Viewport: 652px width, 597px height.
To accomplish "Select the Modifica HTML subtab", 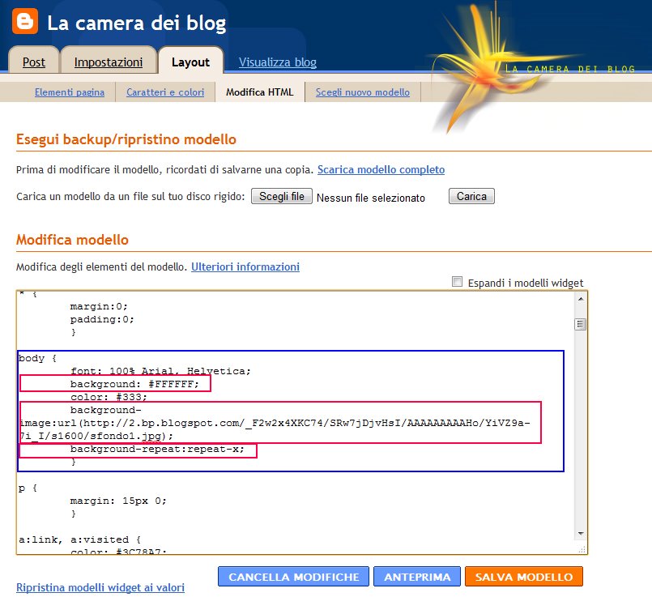I will point(259,92).
